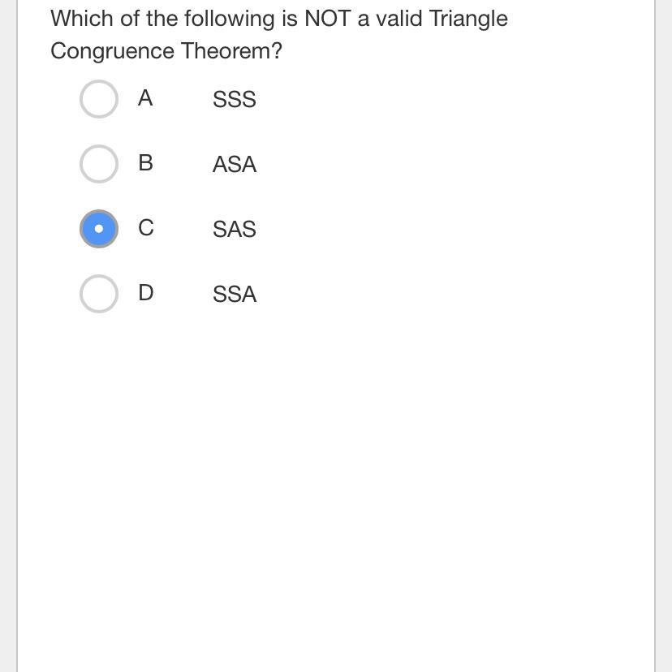
Task: Select the radio button for option D
Action: (x=99, y=294)
